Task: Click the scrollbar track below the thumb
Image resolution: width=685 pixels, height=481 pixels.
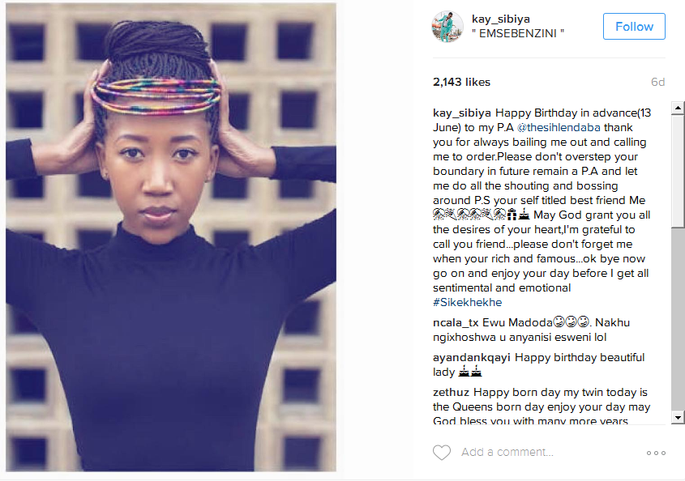Action: click(678, 318)
